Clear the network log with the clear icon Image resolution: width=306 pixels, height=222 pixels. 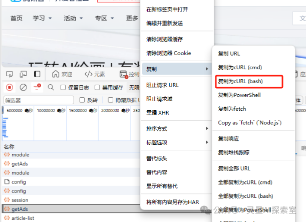tap(23, 87)
